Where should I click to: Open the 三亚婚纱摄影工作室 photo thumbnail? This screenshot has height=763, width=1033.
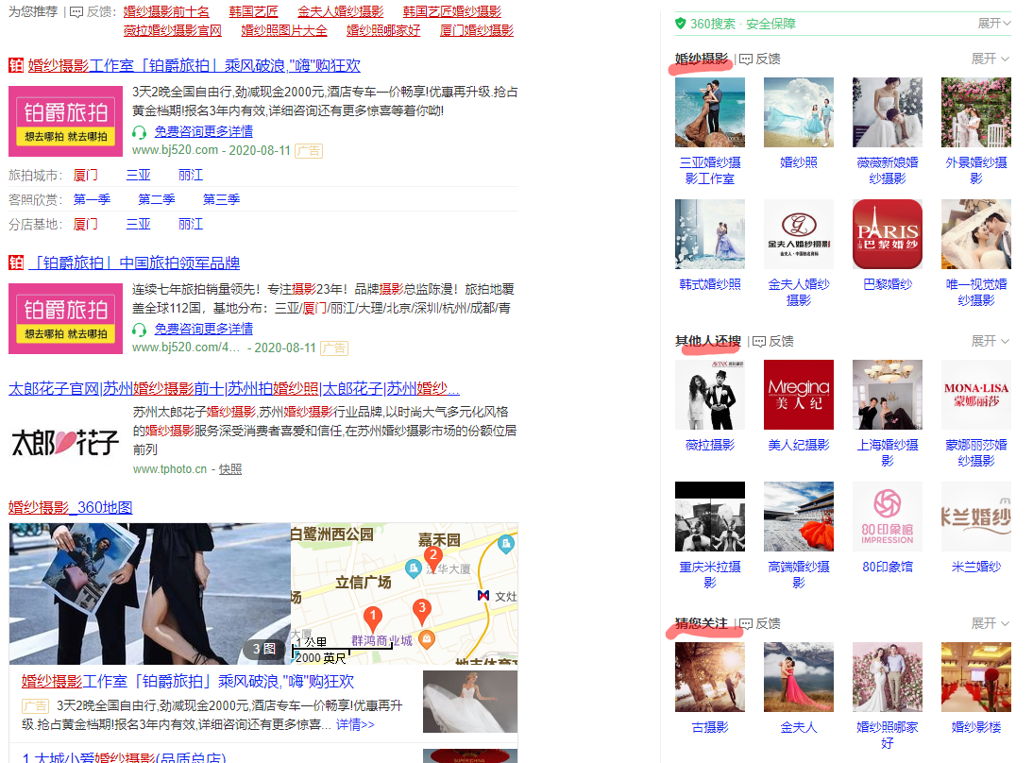(709, 112)
